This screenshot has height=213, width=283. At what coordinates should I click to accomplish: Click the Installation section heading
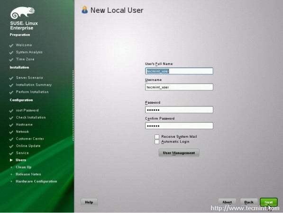click(19, 67)
